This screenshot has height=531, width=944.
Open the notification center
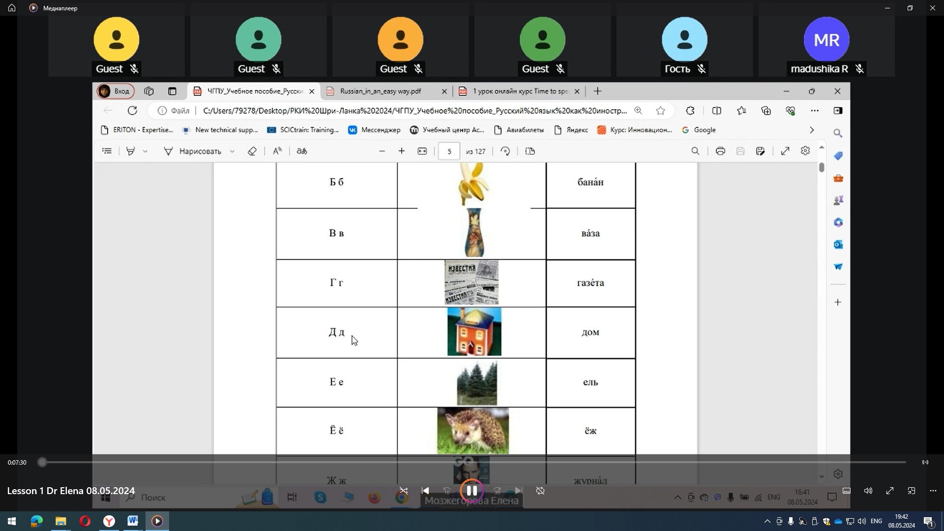(928, 521)
